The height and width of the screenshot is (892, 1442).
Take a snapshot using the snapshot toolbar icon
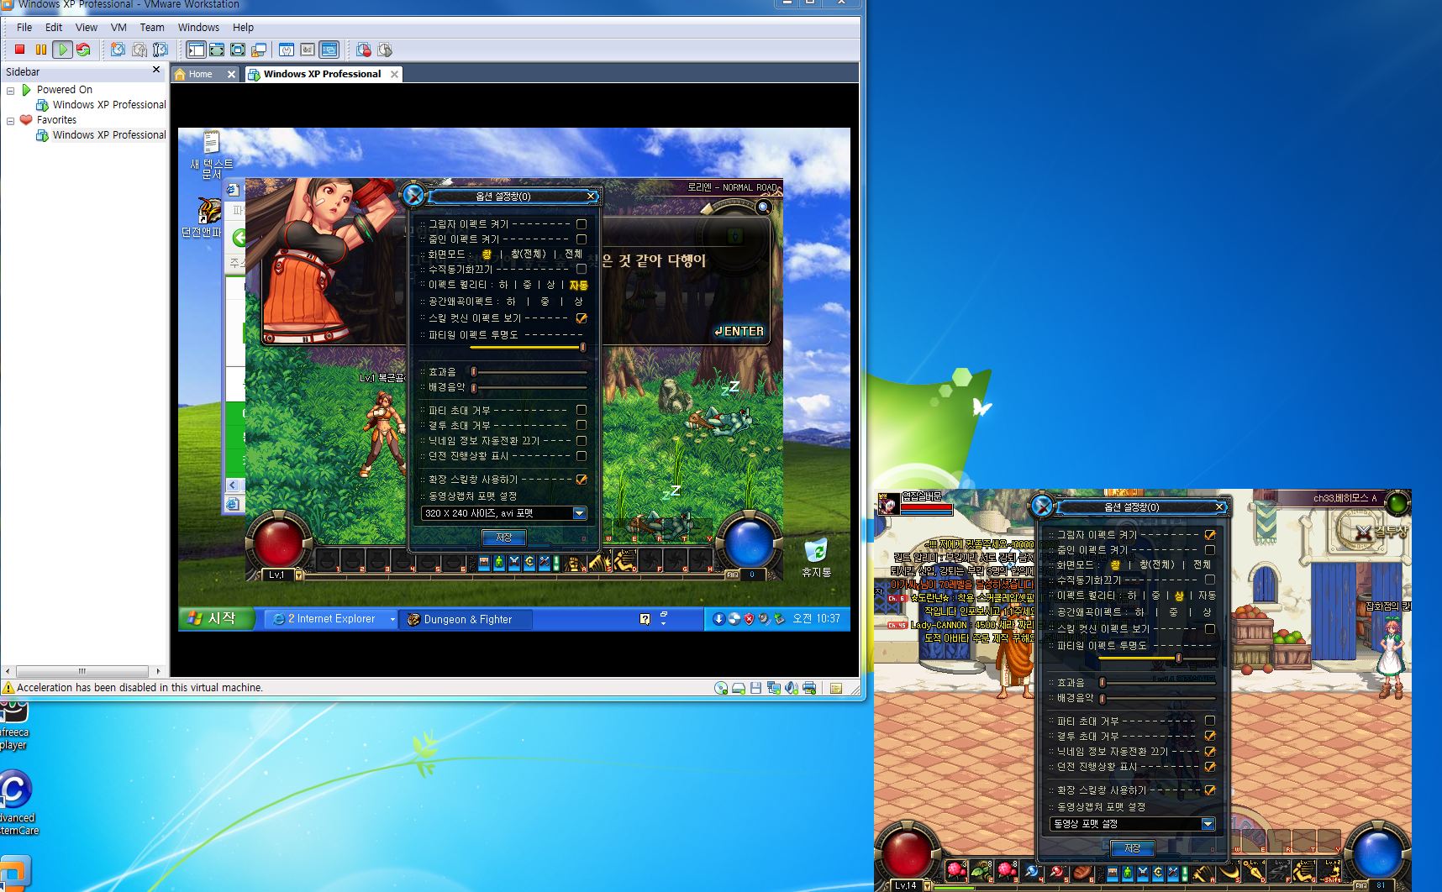[x=118, y=50]
